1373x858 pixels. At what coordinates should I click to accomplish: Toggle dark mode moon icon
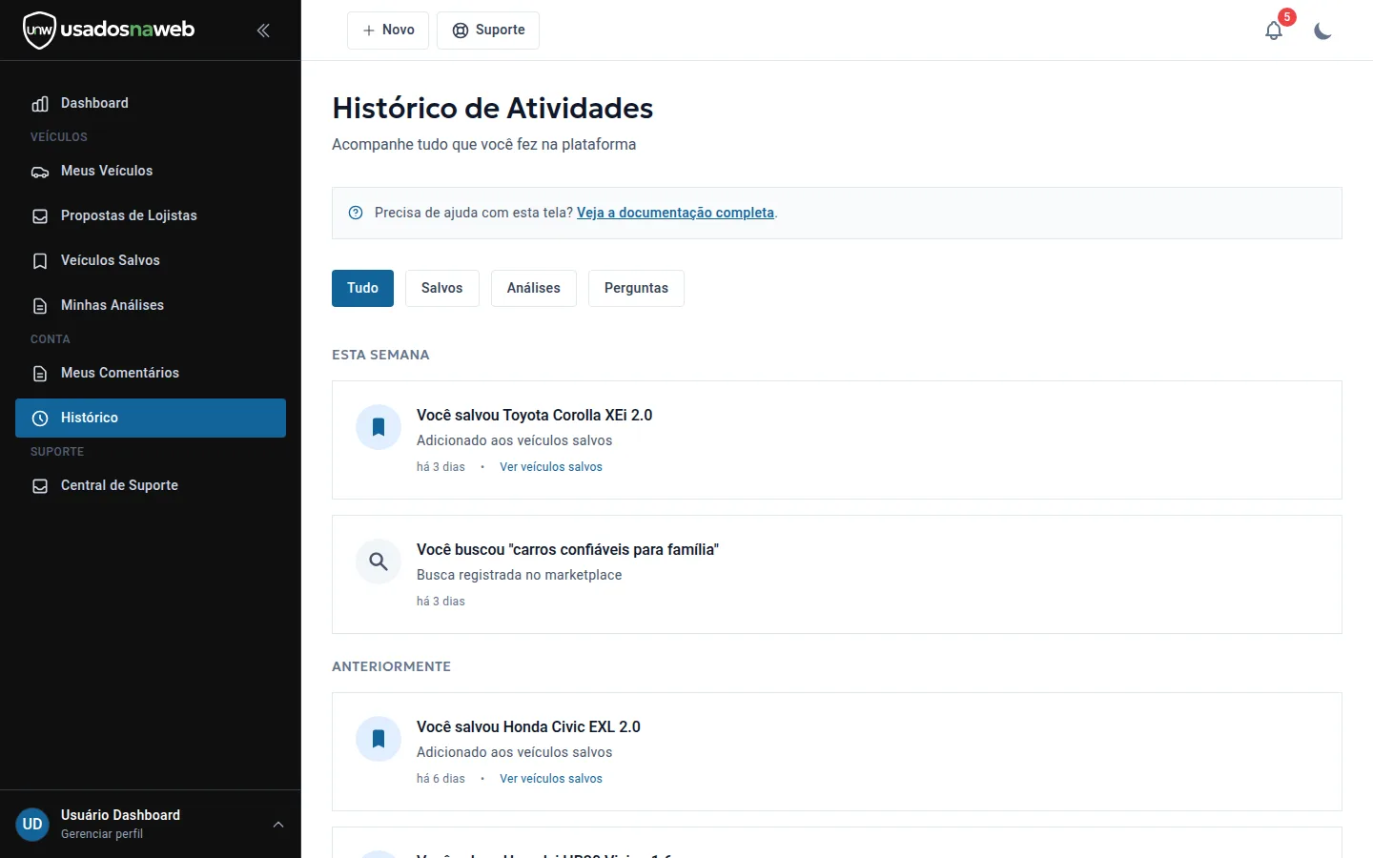coord(1322,31)
